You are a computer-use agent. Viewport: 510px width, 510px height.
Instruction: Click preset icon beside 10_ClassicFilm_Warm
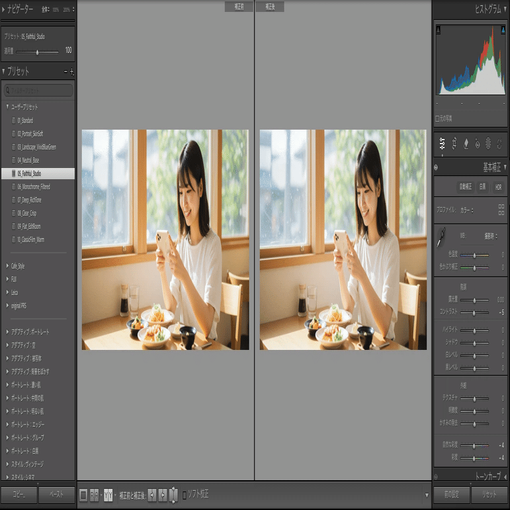tap(14, 239)
